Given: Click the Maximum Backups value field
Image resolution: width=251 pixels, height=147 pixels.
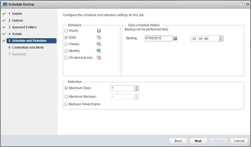Looking at the screenshot, I should 122,97.
